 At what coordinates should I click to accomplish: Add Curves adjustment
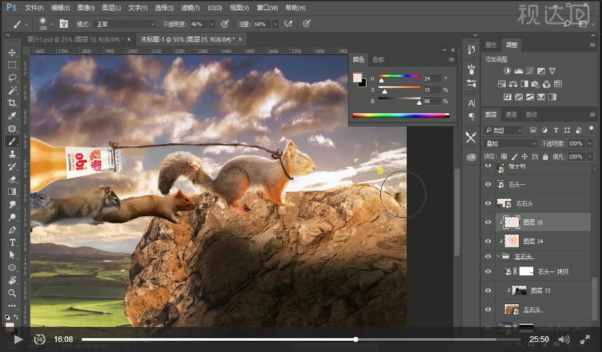point(530,71)
